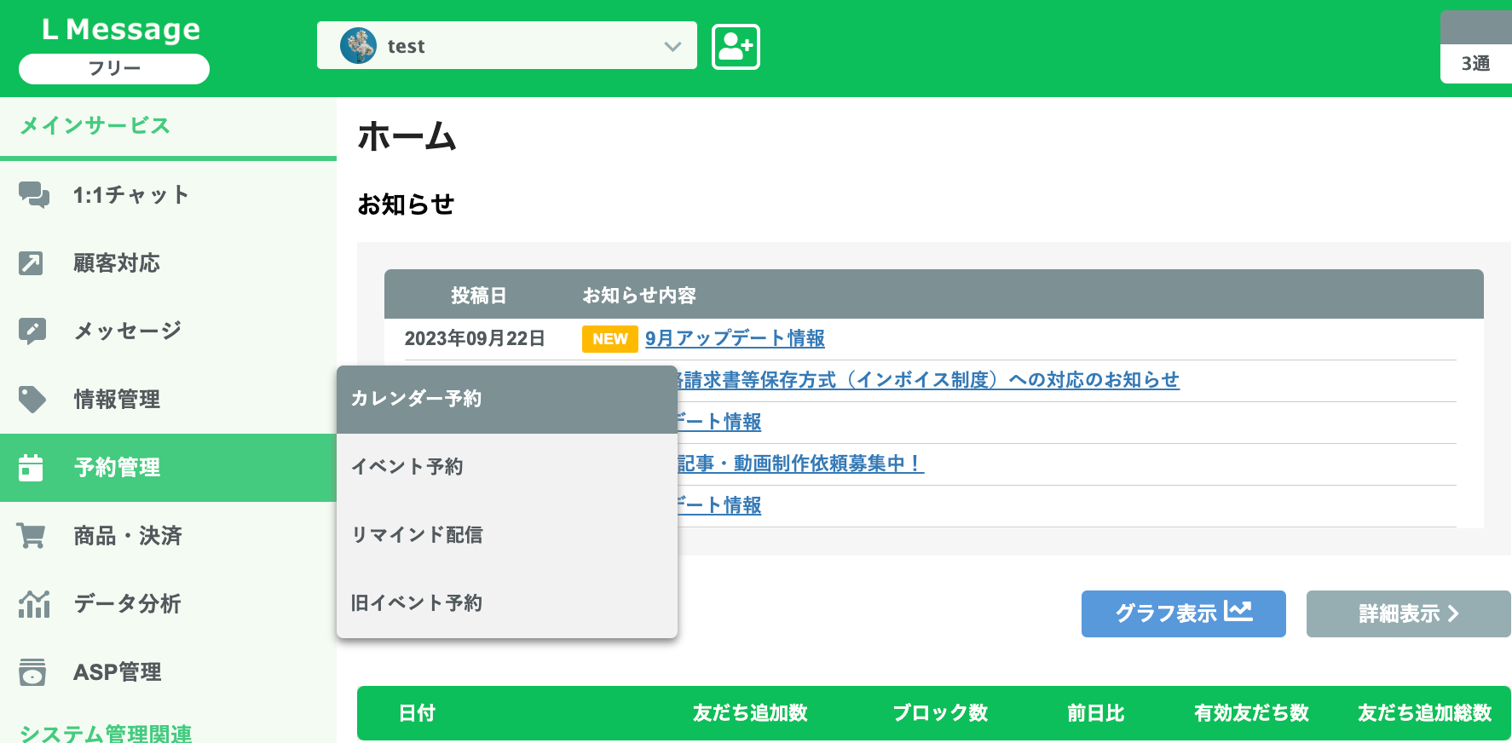
Task: Open the データ分析 sidebar menu
Action: [168, 603]
